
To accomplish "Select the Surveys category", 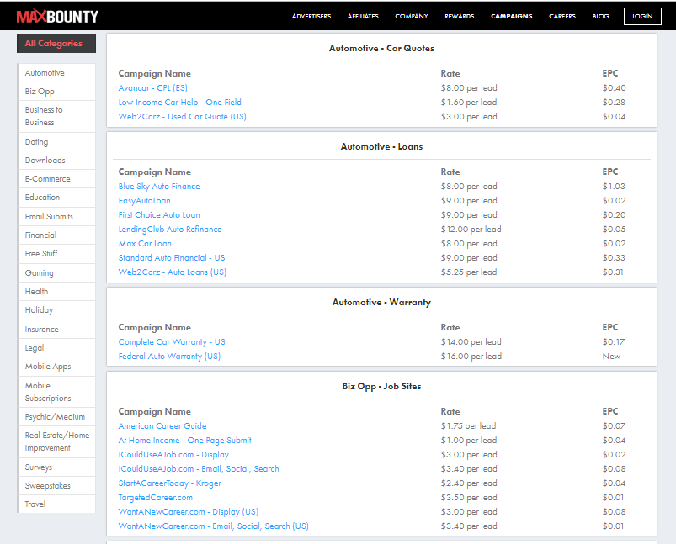I will pyautogui.click(x=57, y=467).
